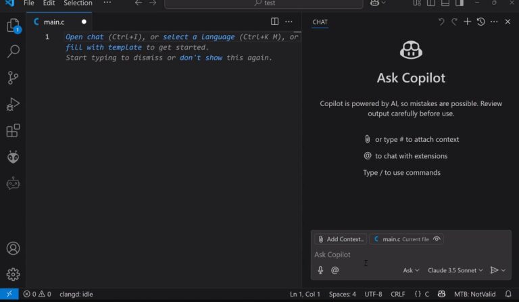519x302 pixels.
Task: Select the main.c editor tab
Action: 59,22
